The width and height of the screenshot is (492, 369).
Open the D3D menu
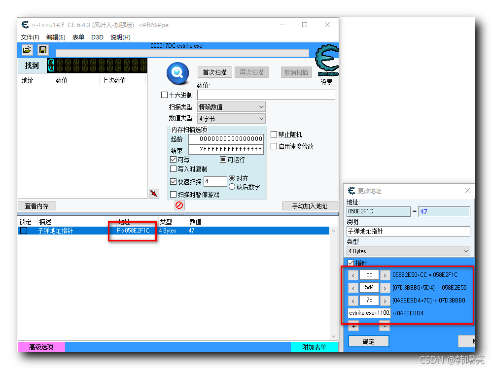pos(97,37)
